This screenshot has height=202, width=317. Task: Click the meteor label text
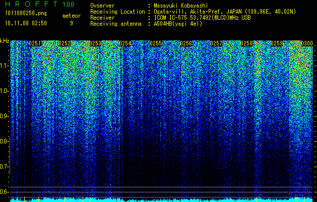click(x=72, y=16)
